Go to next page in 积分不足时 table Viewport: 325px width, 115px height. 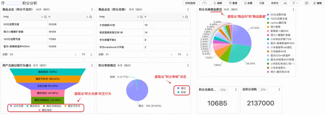pos(91,55)
